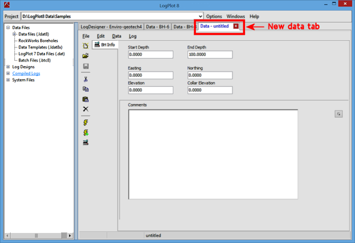355x243 pixels.
Task: Expand the System Files tree node
Action: (x=8, y=80)
